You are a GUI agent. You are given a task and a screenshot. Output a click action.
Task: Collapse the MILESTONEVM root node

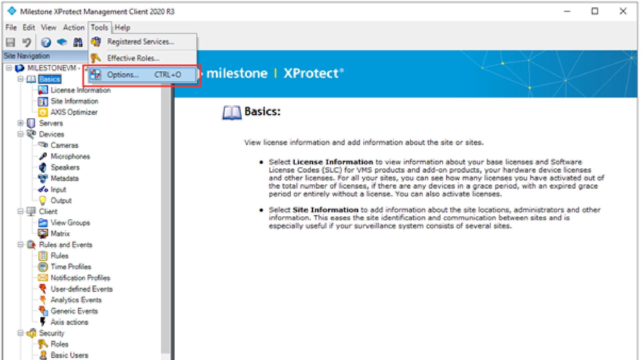pos(9,68)
